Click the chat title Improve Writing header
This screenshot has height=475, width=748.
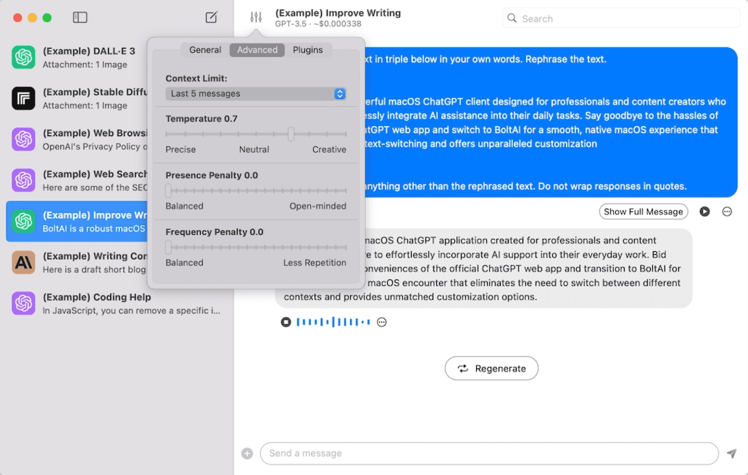tap(338, 13)
